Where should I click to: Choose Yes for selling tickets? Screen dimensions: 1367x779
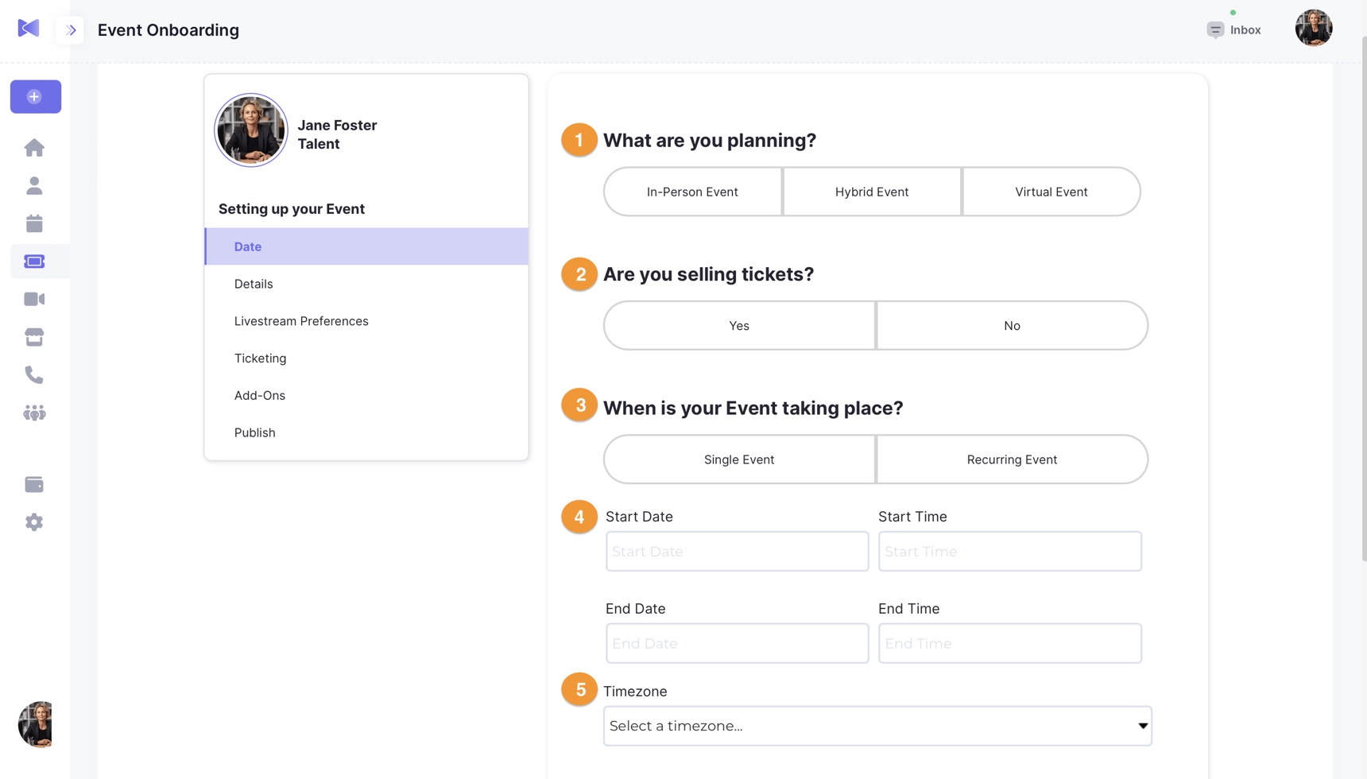[x=738, y=325]
